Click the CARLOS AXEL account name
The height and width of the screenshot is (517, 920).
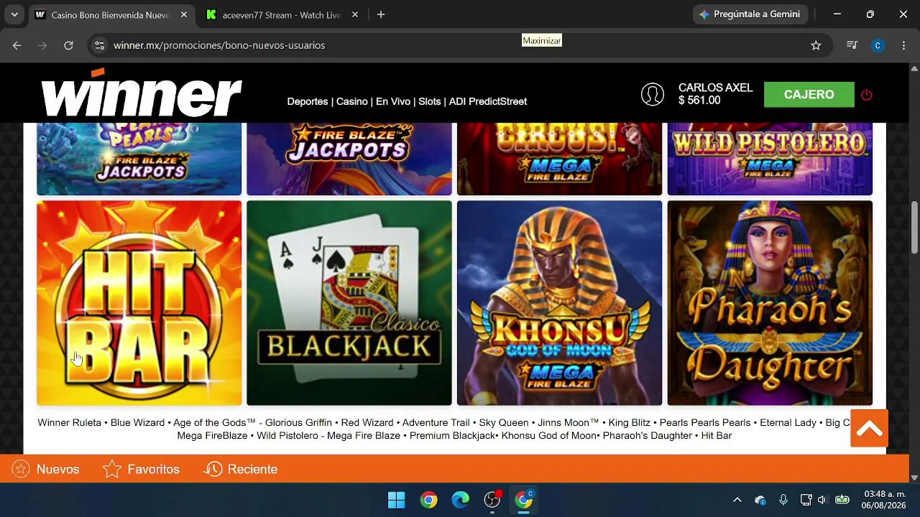(x=716, y=88)
